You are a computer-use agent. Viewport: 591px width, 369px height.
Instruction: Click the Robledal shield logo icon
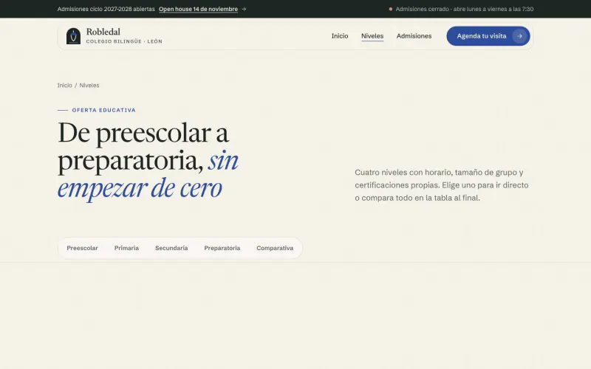(73, 36)
